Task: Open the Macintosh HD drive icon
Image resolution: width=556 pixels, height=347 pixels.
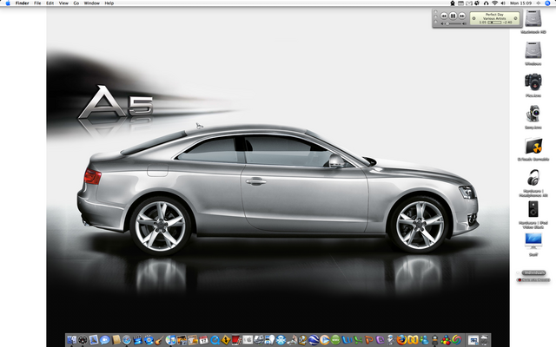Action: (533, 18)
